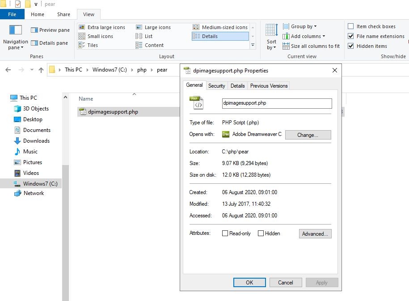Viewport: 409px width, 301px height.
Task: Open the Add columns dropdown
Action: [x=308, y=36]
